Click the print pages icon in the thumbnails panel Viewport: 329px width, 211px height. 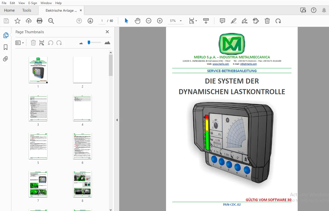click(42, 43)
